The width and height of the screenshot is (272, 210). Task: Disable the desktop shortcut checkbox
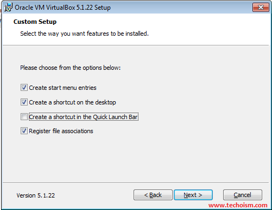point(24,102)
